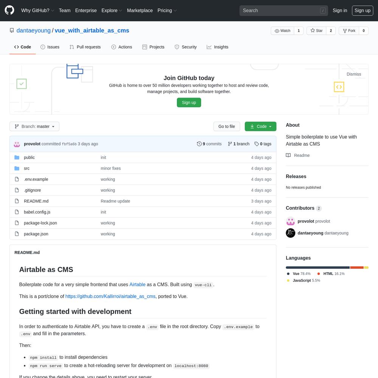This screenshot has height=378, width=378.
Task: Open the Marketplace menu item
Action: 140,11
